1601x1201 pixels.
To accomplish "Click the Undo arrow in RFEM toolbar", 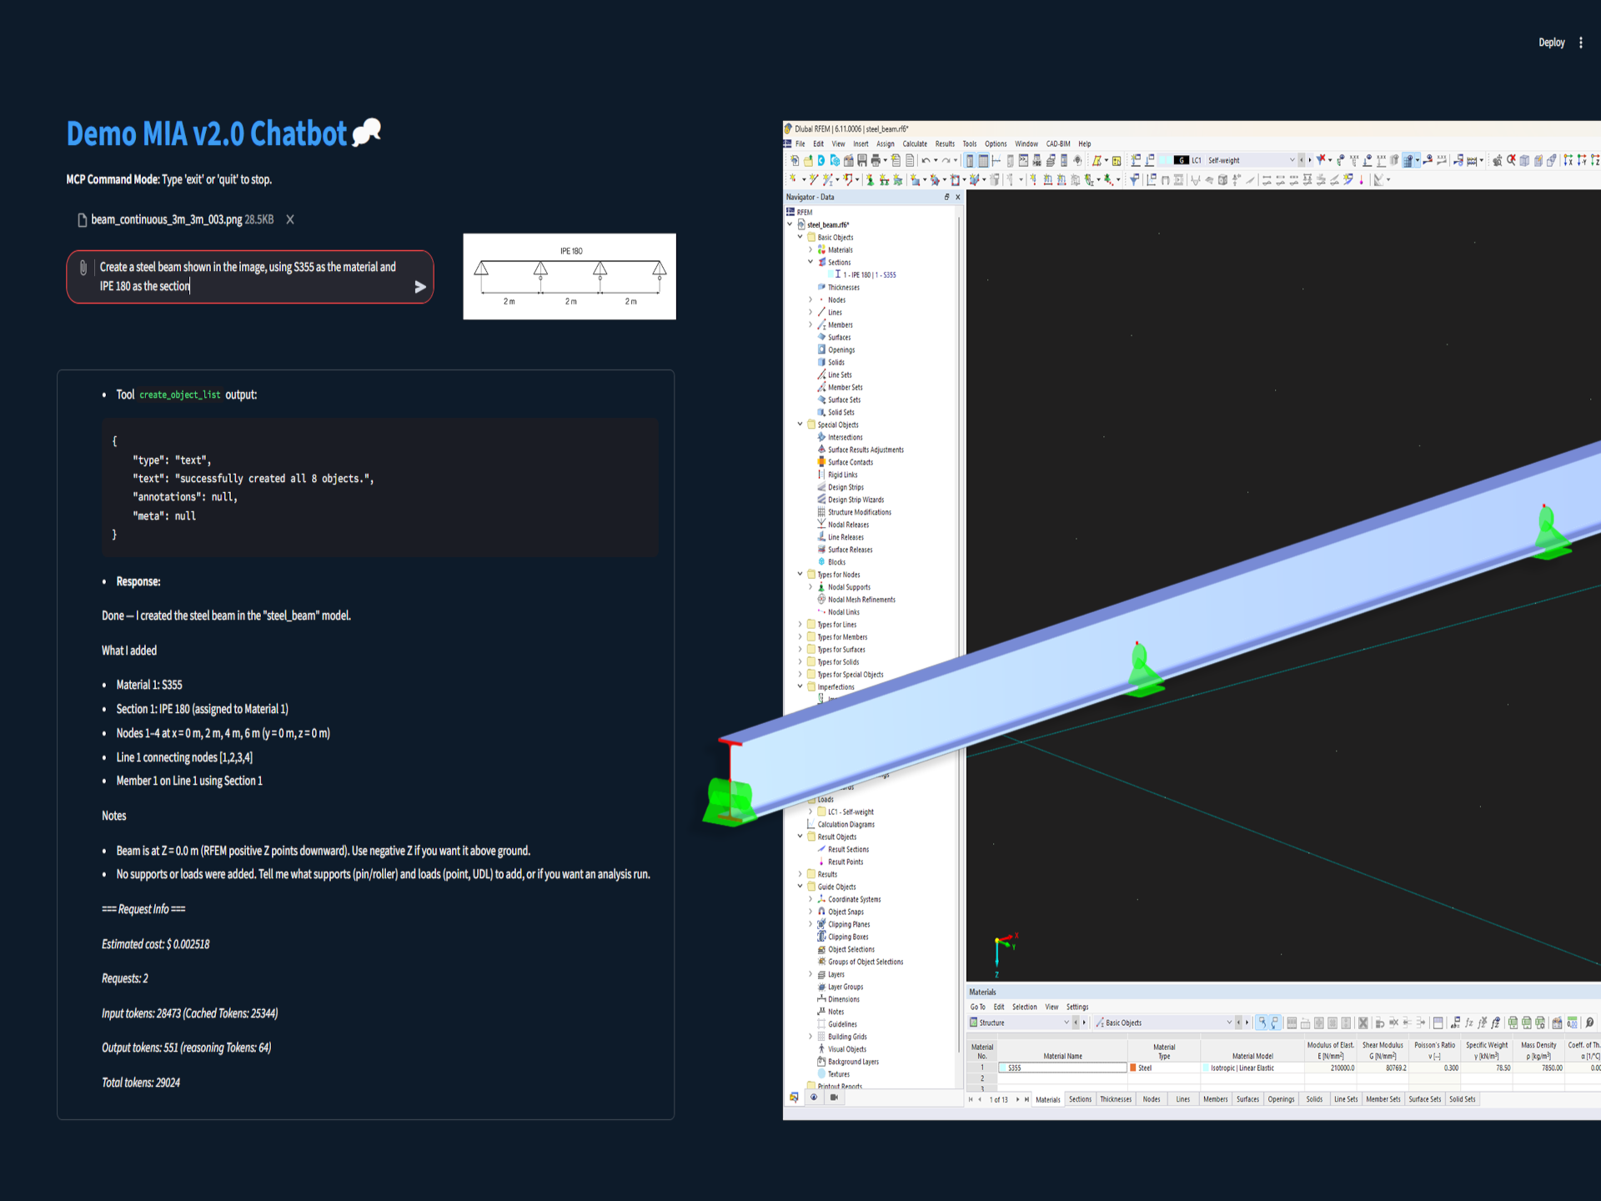I will [x=926, y=160].
